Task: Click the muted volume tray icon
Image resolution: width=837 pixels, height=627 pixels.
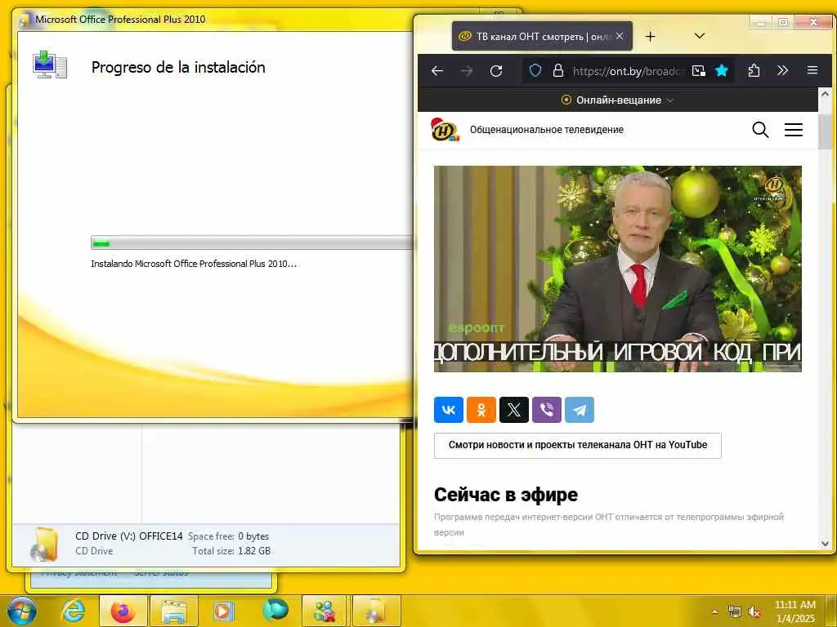Action: (x=754, y=612)
